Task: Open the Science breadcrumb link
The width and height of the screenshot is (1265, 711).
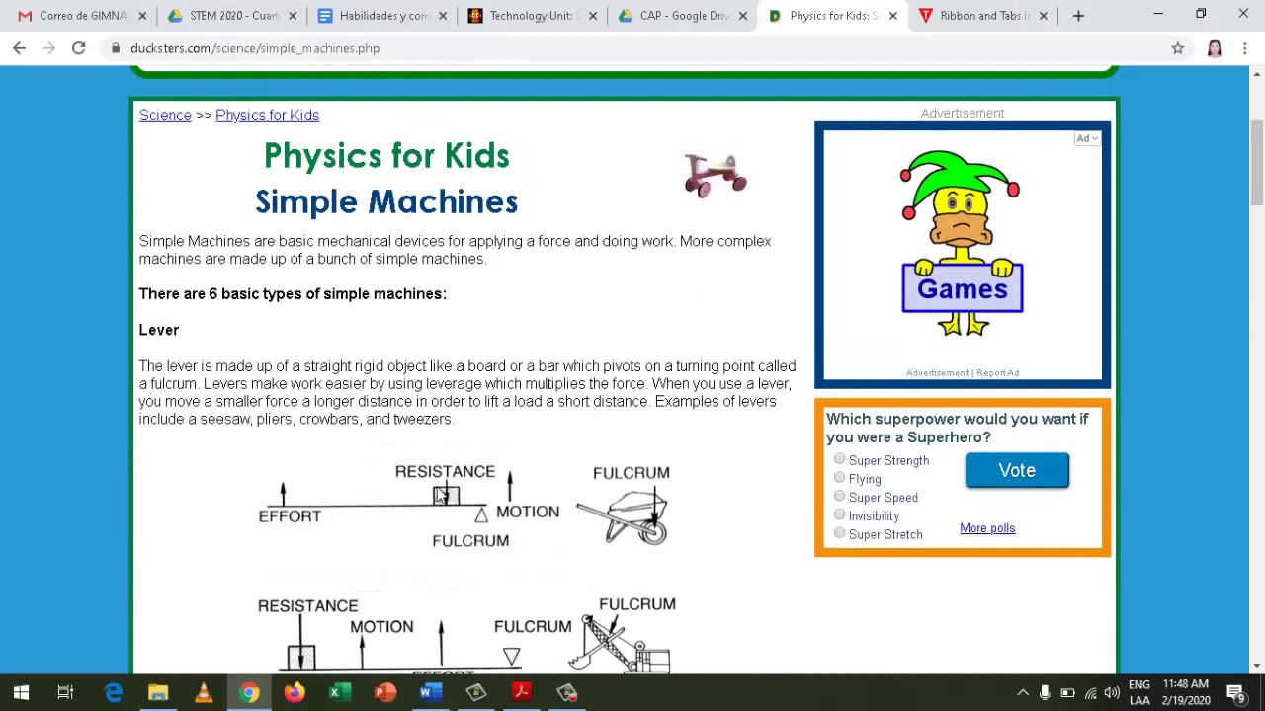Action: pyautogui.click(x=165, y=116)
